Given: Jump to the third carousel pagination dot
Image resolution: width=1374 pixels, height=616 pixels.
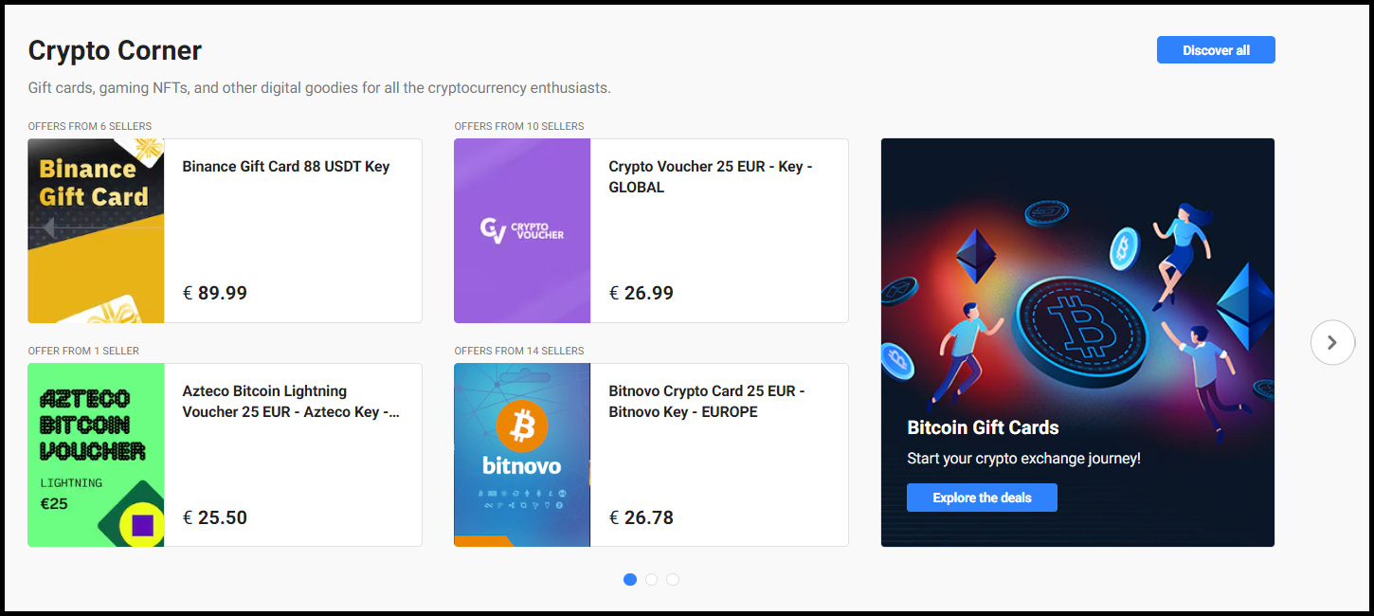Looking at the screenshot, I should point(673,579).
